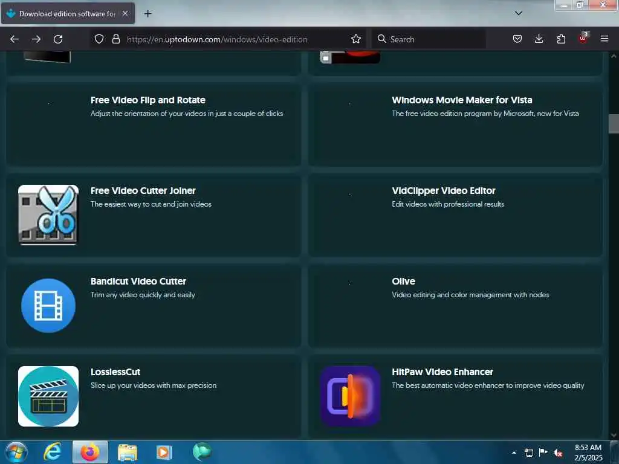Viewport: 619px width, 464px height.
Task: Click the scrollbar down arrow
Action: (614, 435)
